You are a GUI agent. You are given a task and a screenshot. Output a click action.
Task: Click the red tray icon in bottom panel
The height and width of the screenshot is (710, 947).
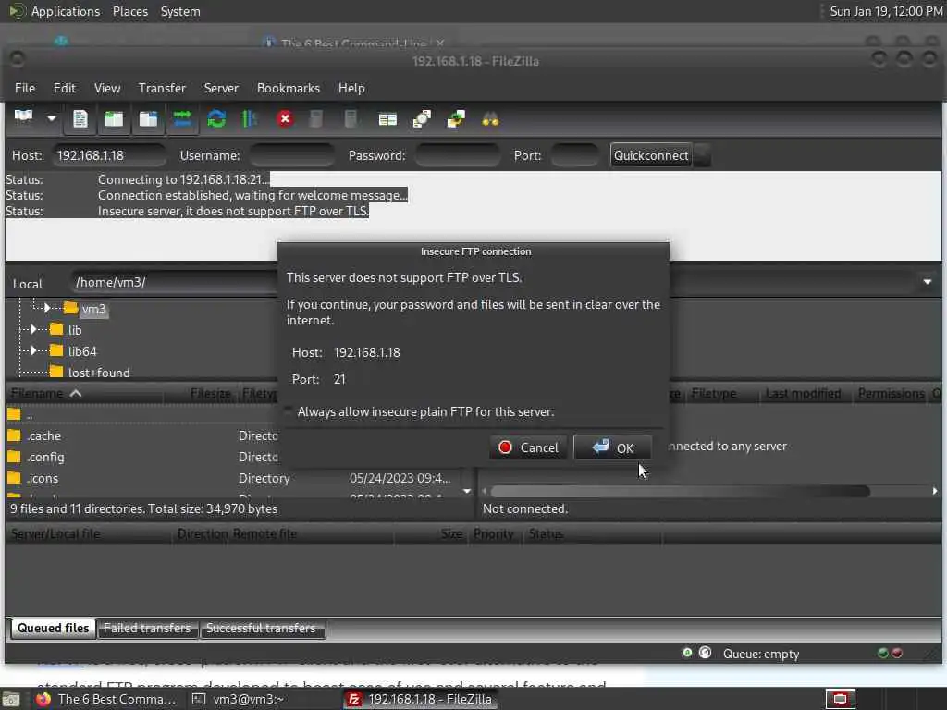coord(840,699)
